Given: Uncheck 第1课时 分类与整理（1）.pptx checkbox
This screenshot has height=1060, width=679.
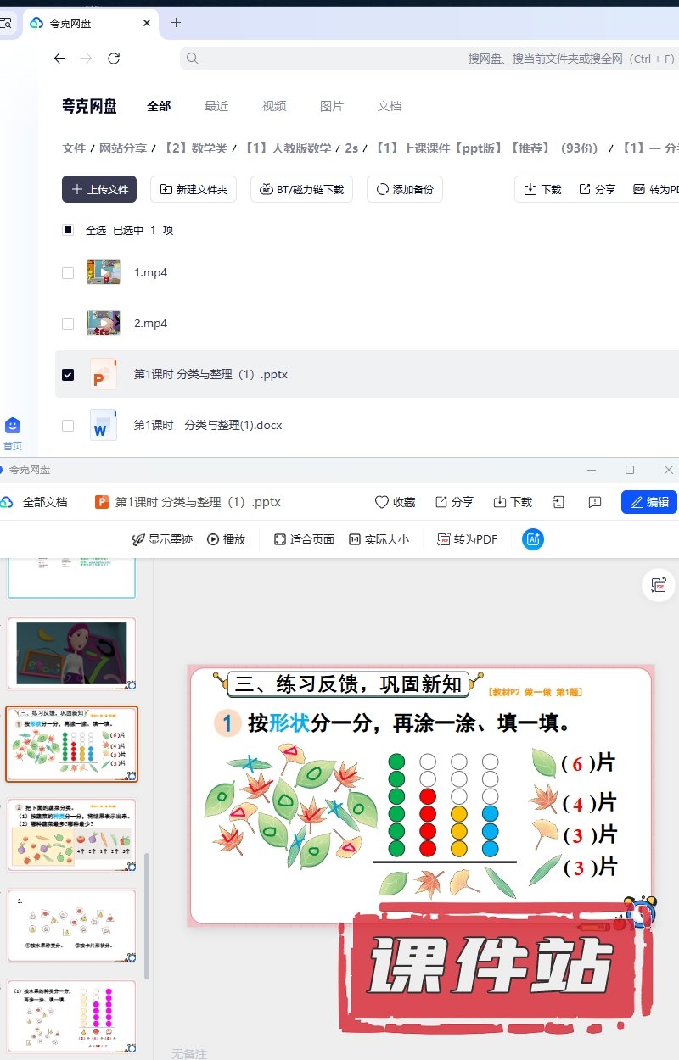Looking at the screenshot, I should pyautogui.click(x=68, y=374).
